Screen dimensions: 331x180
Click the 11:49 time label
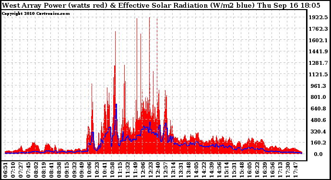pyautogui.click(x=135, y=170)
